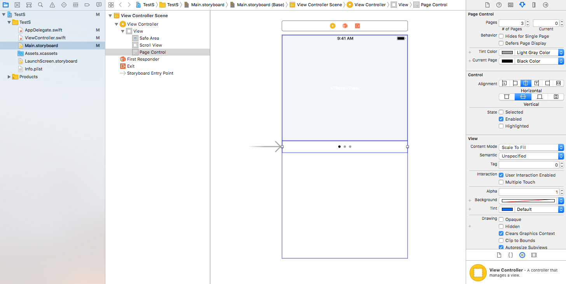This screenshot has width=566, height=284.
Task: Click the Current Page black color swatch
Action: coord(507,61)
